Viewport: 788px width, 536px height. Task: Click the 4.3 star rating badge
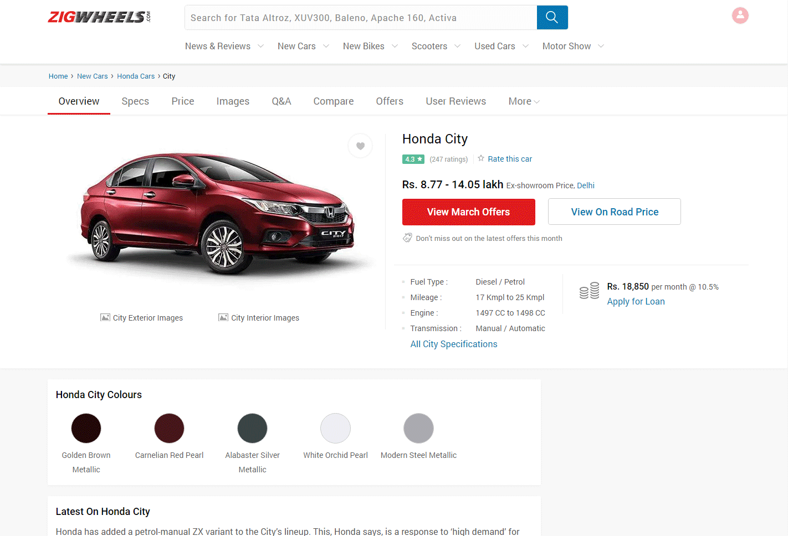(413, 159)
